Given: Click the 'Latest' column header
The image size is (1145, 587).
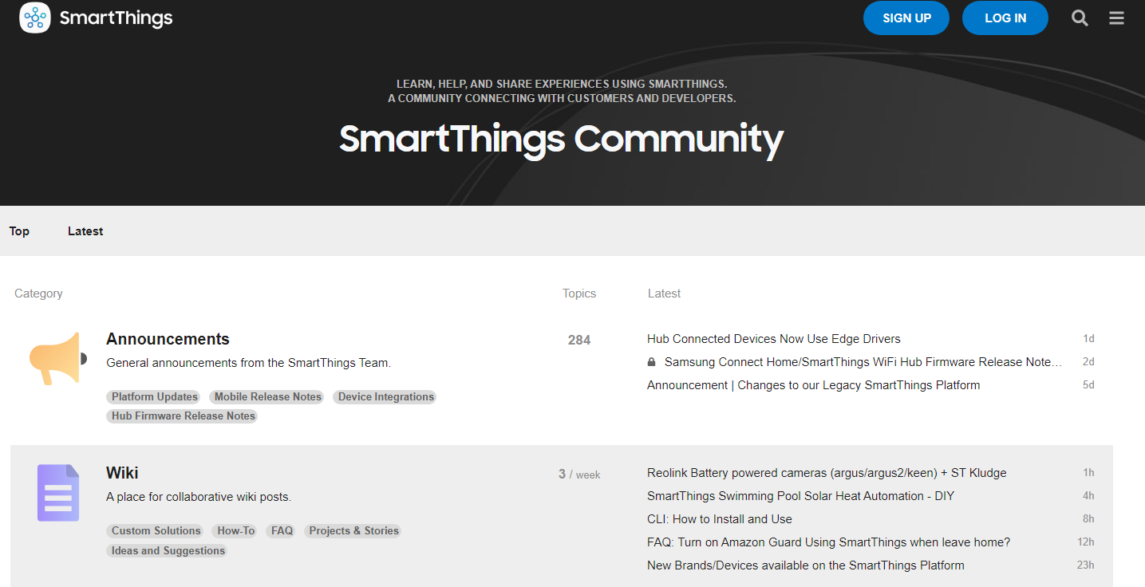Looking at the screenshot, I should point(664,293).
